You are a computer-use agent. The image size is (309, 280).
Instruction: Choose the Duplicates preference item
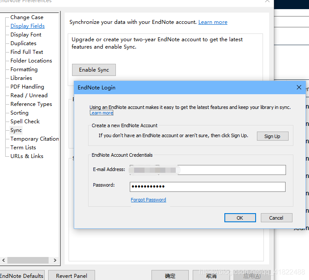pyautogui.click(x=23, y=43)
